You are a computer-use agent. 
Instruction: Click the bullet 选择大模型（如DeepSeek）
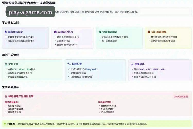(84, 69)
